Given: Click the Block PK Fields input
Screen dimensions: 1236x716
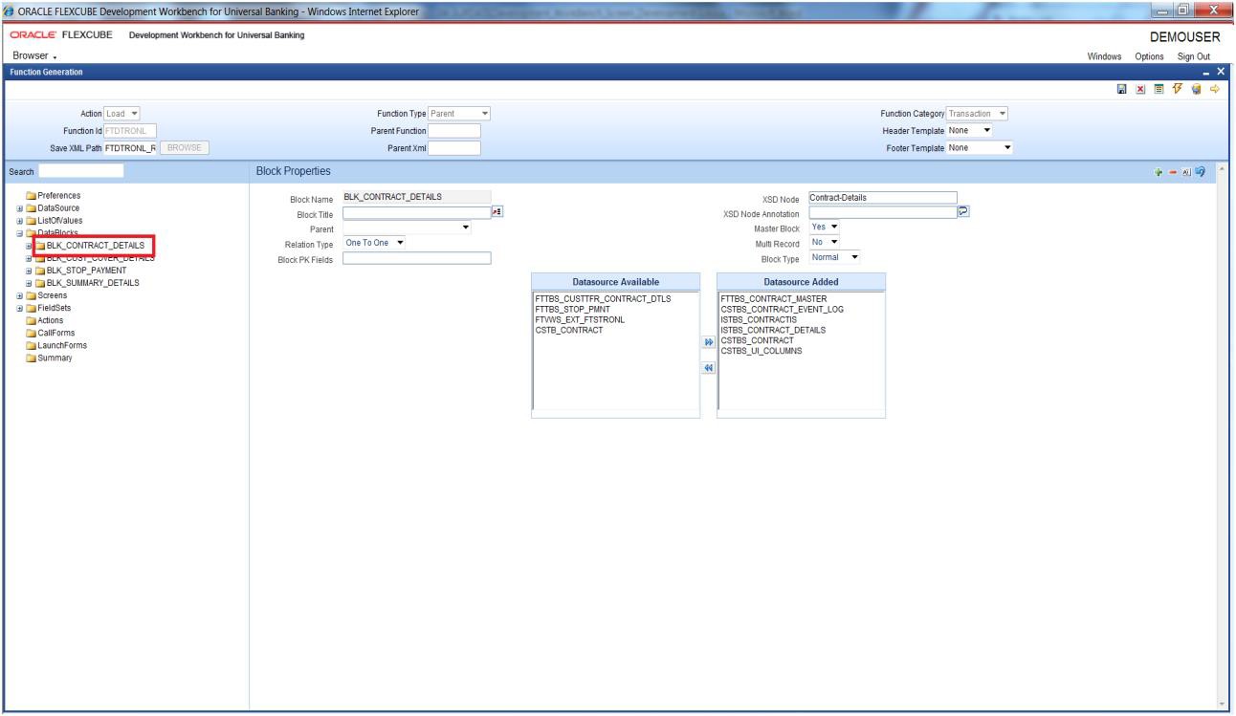Looking at the screenshot, I should click(x=416, y=258).
